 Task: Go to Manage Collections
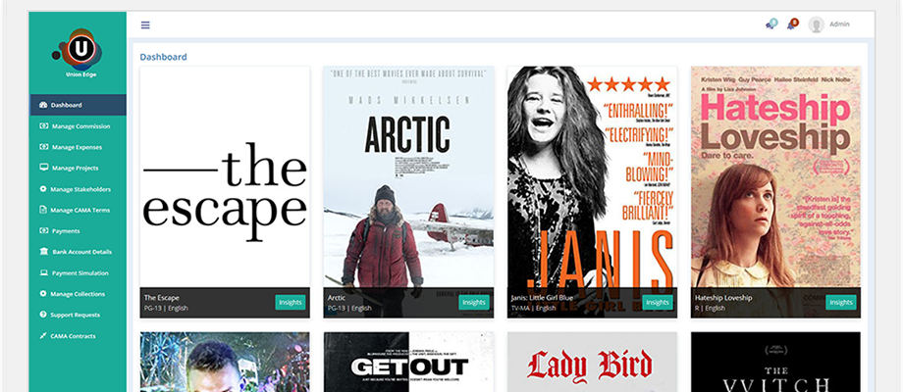78,294
